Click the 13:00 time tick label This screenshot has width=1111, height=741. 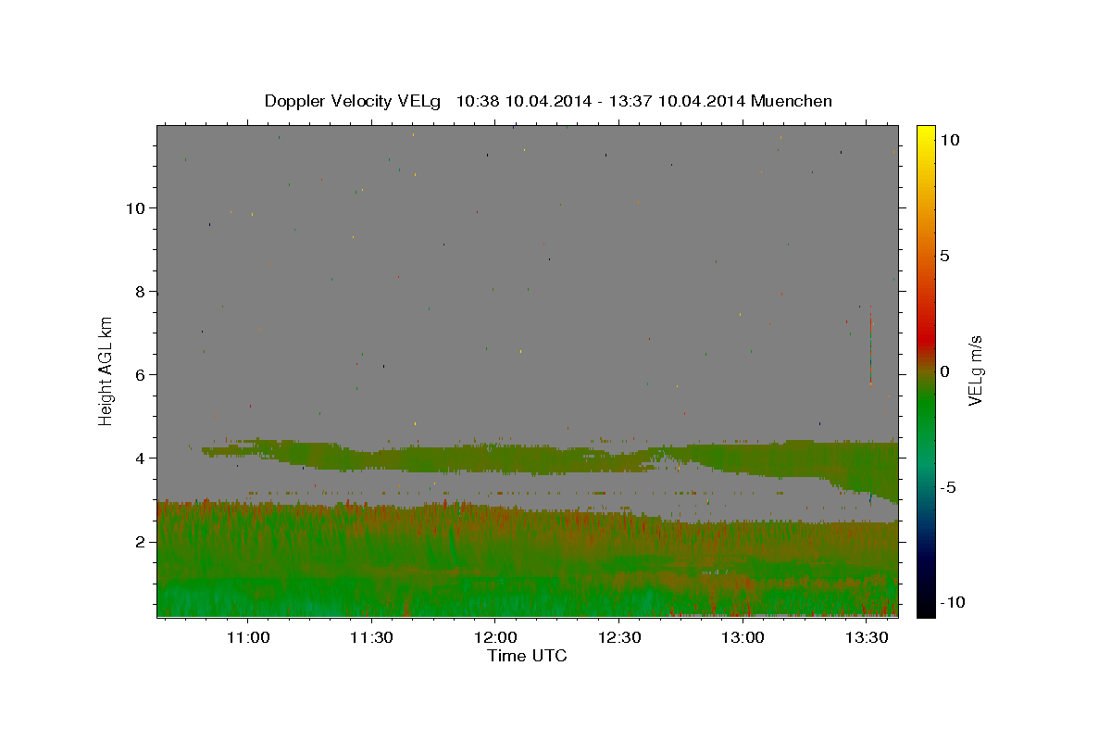[x=743, y=638]
